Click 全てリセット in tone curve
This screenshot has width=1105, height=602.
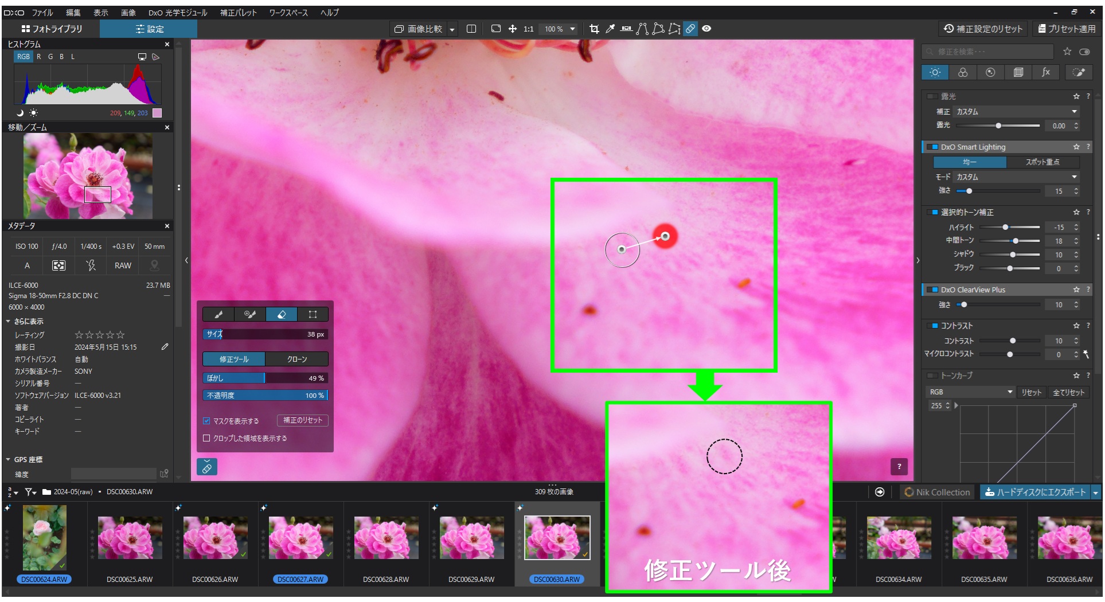pos(1068,393)
